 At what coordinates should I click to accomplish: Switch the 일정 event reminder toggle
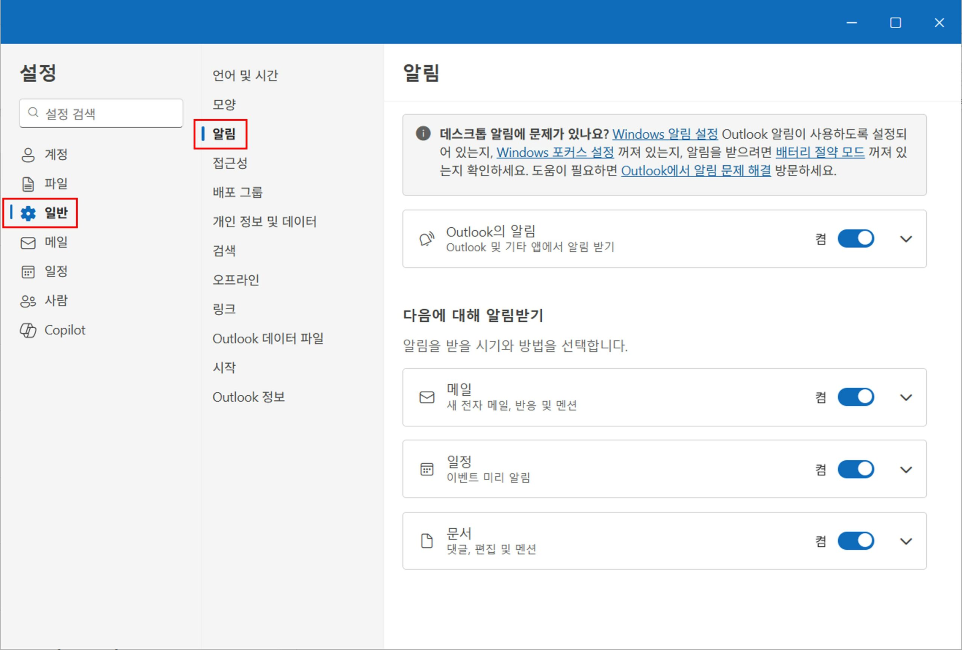pyautogui.click(x=855, y=469)
